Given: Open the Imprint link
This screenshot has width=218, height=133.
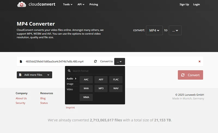Looking at the screenshot, I should point(70,108).
